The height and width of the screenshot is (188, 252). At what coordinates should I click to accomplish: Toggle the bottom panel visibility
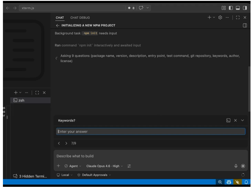click(238, 8)
